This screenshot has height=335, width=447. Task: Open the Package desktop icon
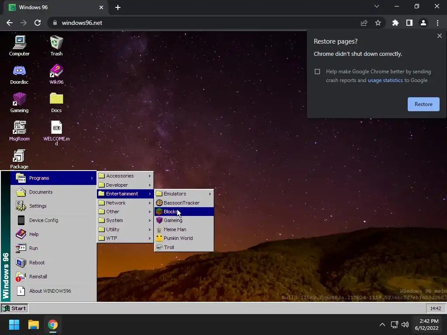click(x=19, y=159)
